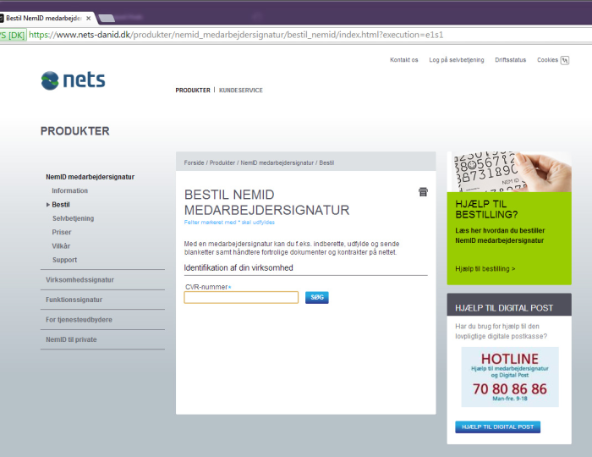The image size is (592, 457).
Task: Open Information sidebar item
Action: pyautogui.click(x=70, y=190)
